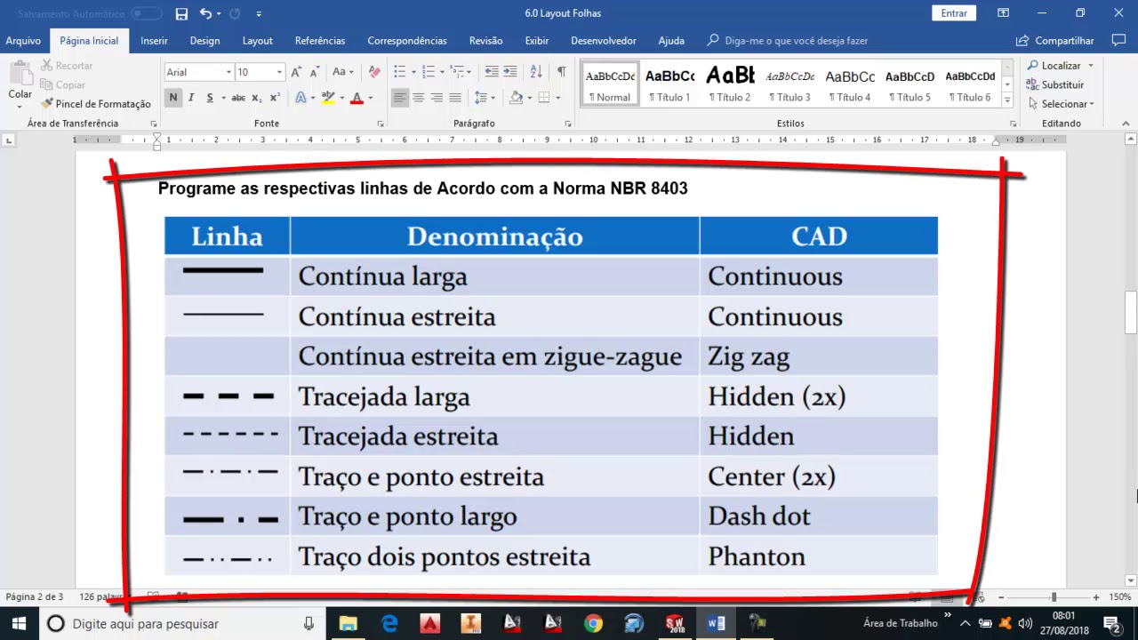Toggle strikethrough formatting
This screenshot has height=640, width=1138.
pyautogui.click(x=238, y=98)
